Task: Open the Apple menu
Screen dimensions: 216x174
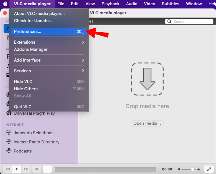Action: [5, 4]
